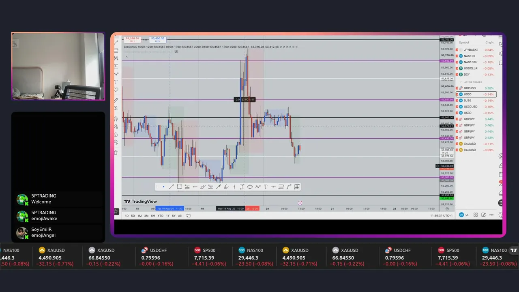This screenshot has height=292, width=519.
Task: Delete drawings with the trash icon
Action: [x=116, y=152]
